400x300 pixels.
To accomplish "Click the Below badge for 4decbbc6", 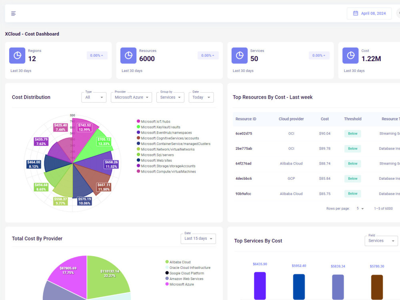I will 353,179.
